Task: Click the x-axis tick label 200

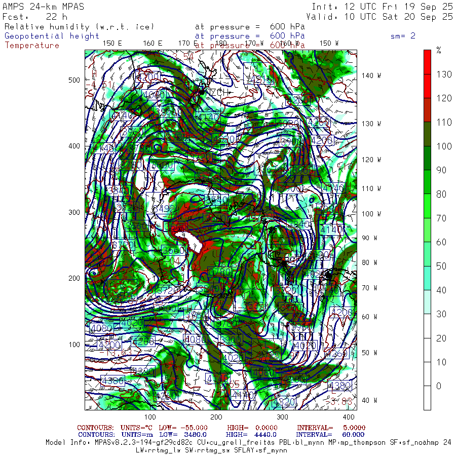Action: tap(216, 417)
